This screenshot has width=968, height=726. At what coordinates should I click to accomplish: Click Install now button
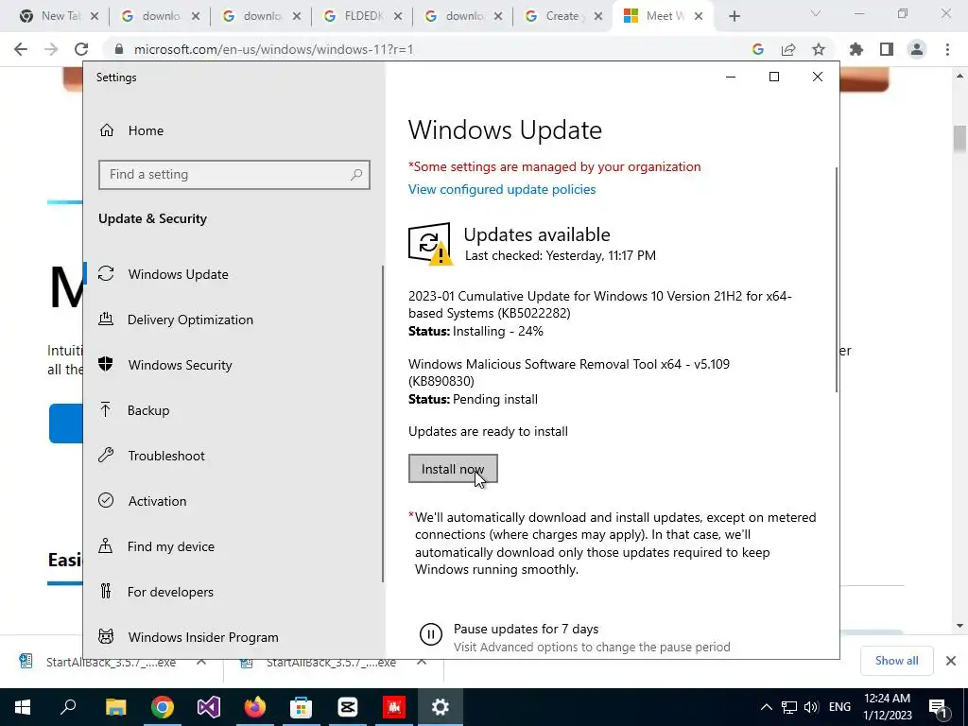(453, 469)
